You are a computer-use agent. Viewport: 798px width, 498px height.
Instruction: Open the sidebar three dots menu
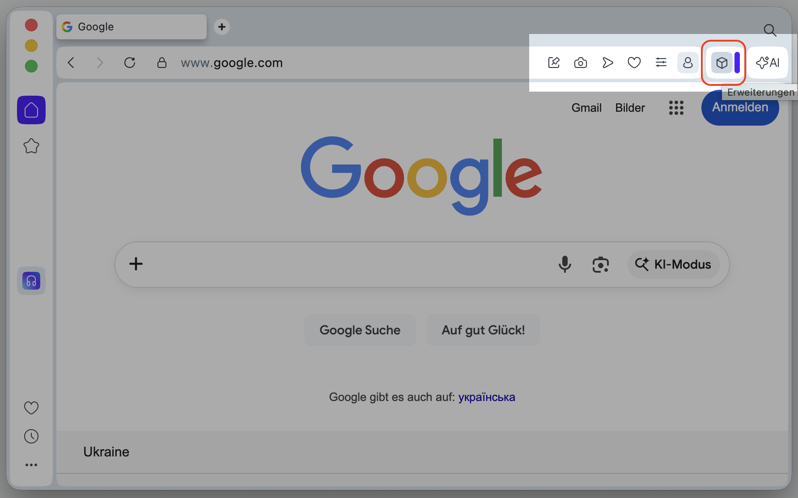[31, 465]
